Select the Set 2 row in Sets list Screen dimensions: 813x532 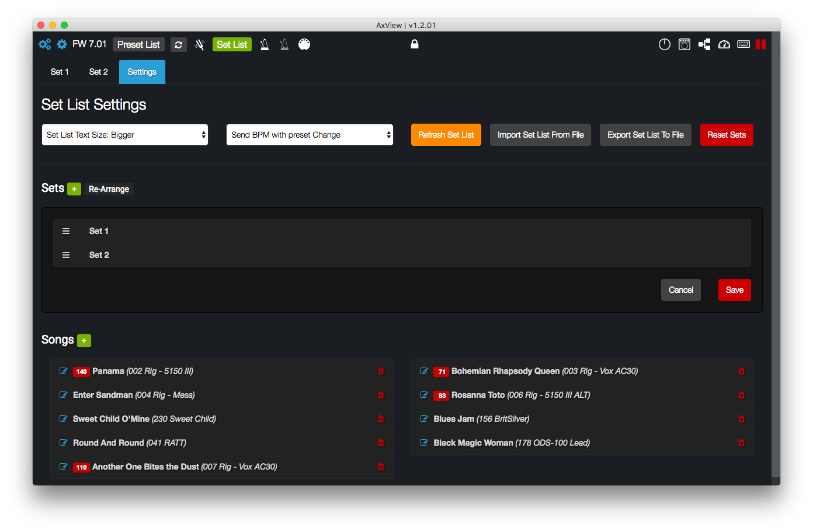pyautogui.click(x=402, y=255)
